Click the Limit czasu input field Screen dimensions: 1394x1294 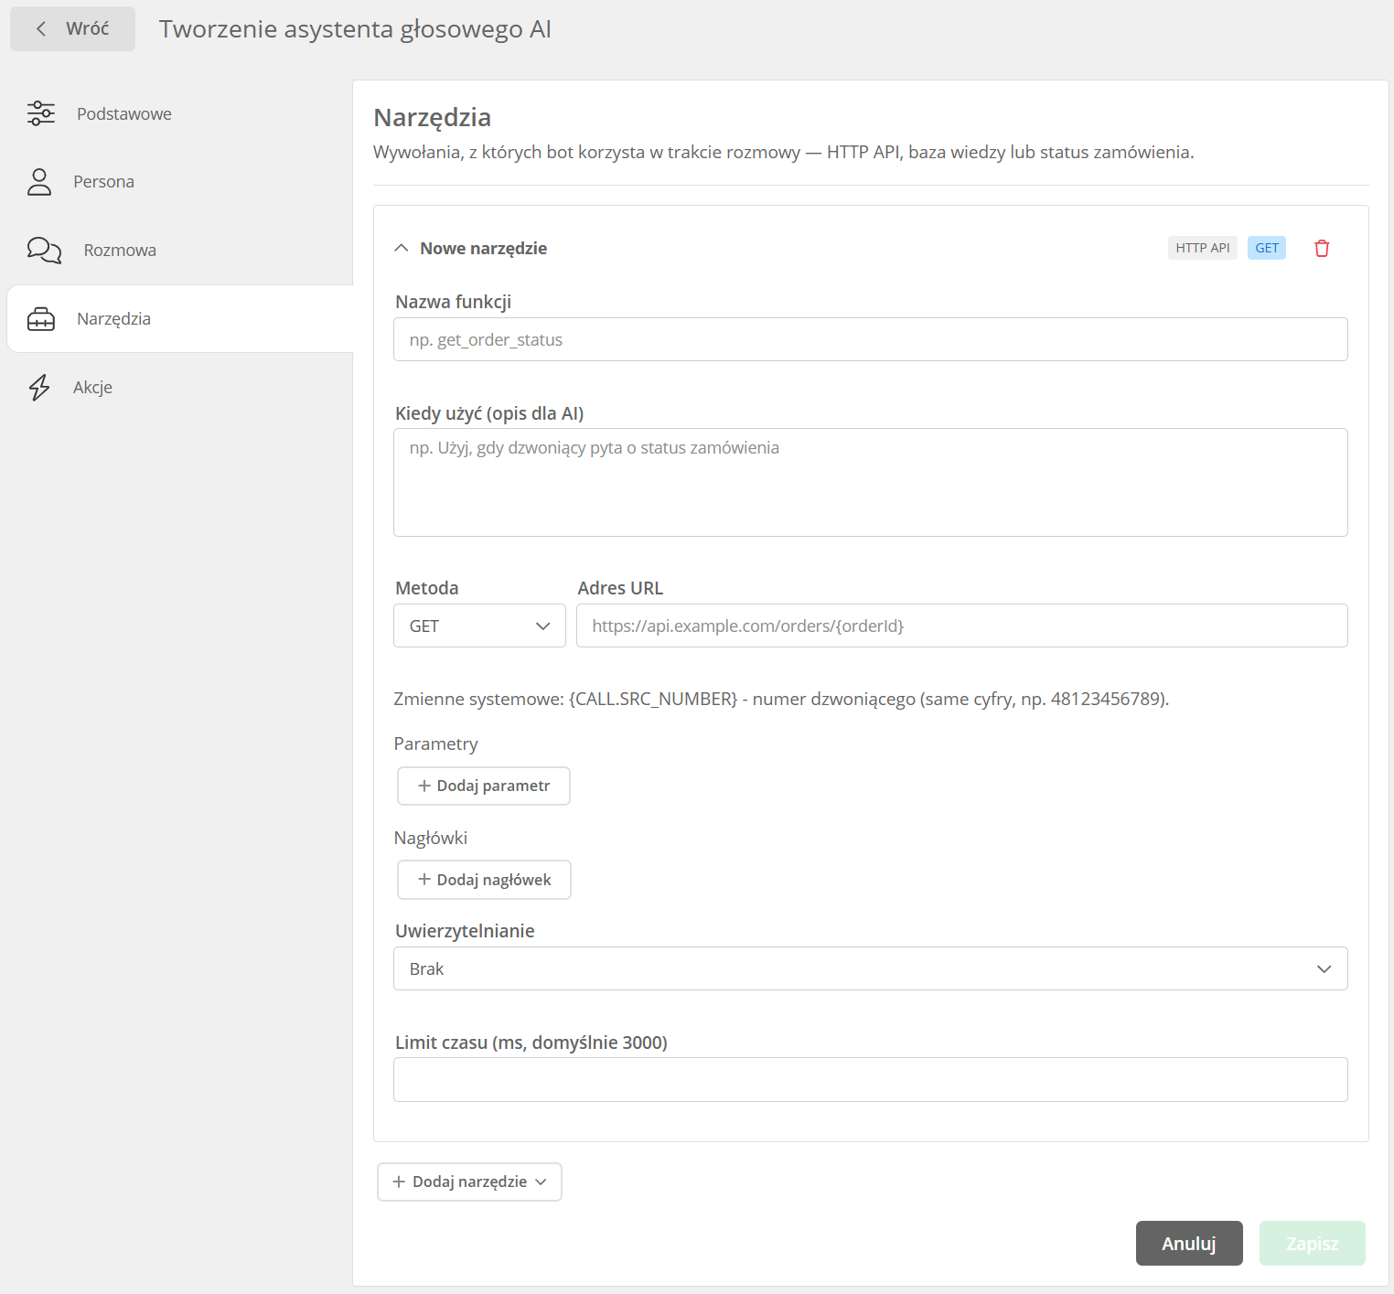pyautogui.click(x=871, y=1079)
